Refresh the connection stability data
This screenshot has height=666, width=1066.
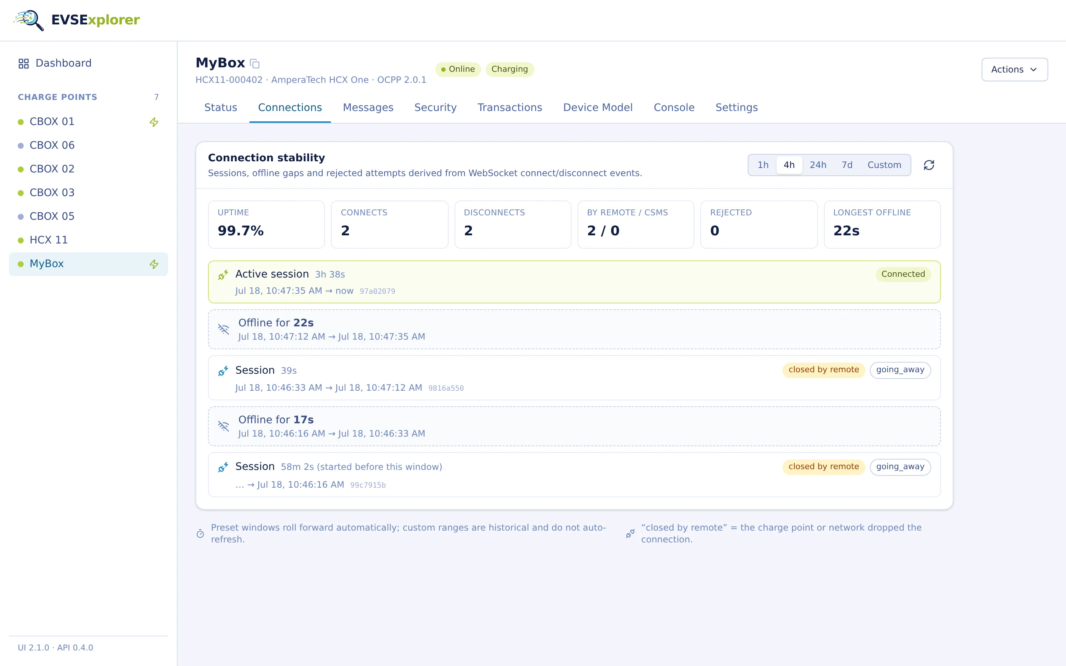[x=929, y=165]
